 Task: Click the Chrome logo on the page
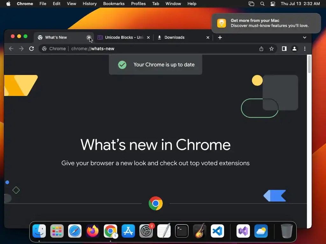pyautogui.click(x=155, y=203)
